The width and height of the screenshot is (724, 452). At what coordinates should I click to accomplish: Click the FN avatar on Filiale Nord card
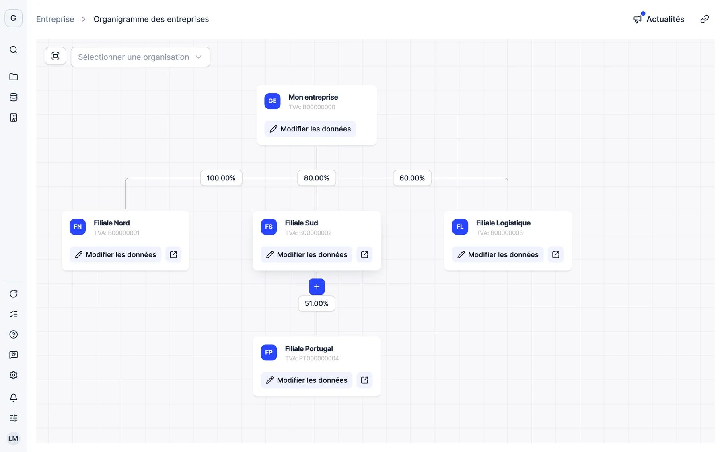[x=78, y=227]
